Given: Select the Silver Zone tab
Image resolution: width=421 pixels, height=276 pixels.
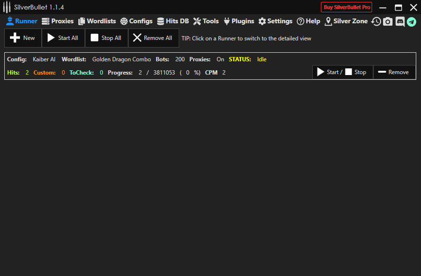Looking at the screenshot, I should tap(346, 21).
